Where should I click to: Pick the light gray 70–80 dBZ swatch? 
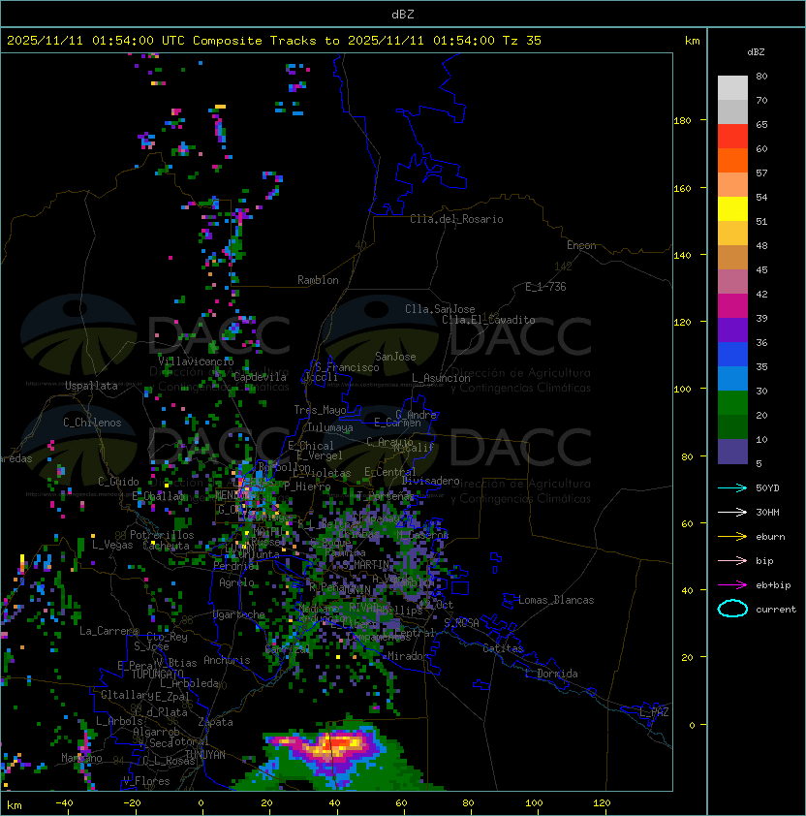coord(732,87)
